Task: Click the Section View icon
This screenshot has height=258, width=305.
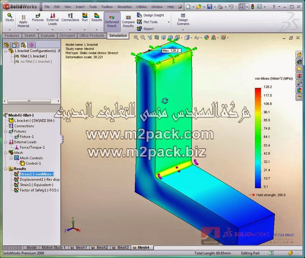Action: [156, 38]
